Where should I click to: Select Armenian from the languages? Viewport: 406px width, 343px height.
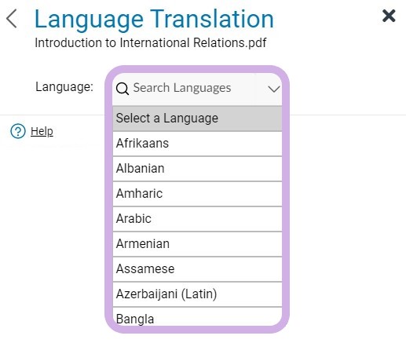(197, 244)
